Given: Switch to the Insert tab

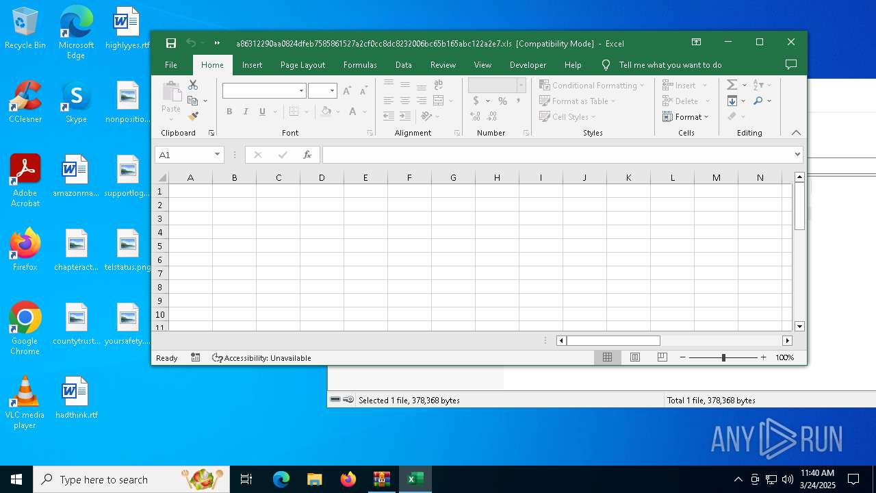Looking at the screenshot, I should pos(252,65).
